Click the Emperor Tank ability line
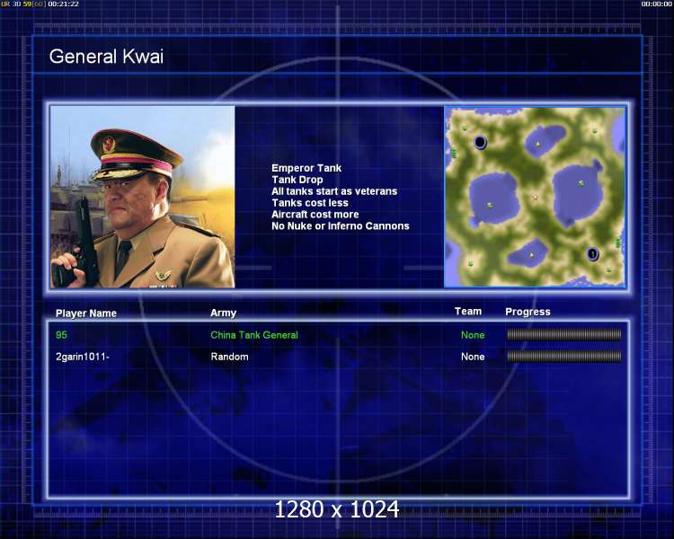 [306, 168]
